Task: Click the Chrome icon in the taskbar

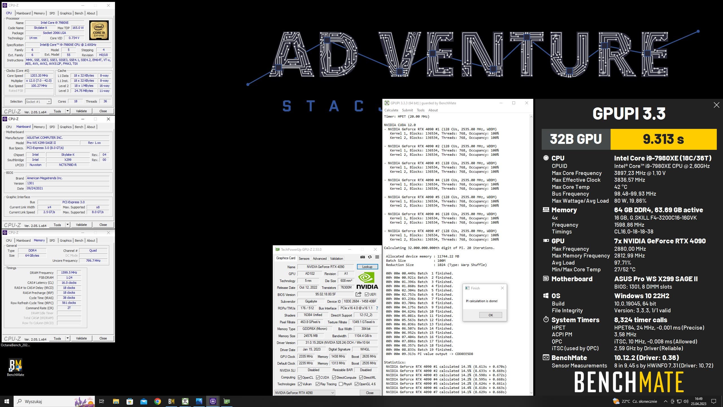Action: (158, 401)
